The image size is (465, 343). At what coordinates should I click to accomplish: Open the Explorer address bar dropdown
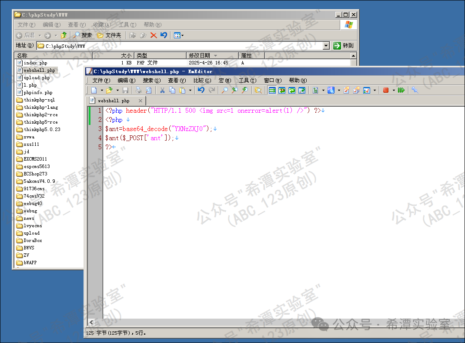pos(326,46)
